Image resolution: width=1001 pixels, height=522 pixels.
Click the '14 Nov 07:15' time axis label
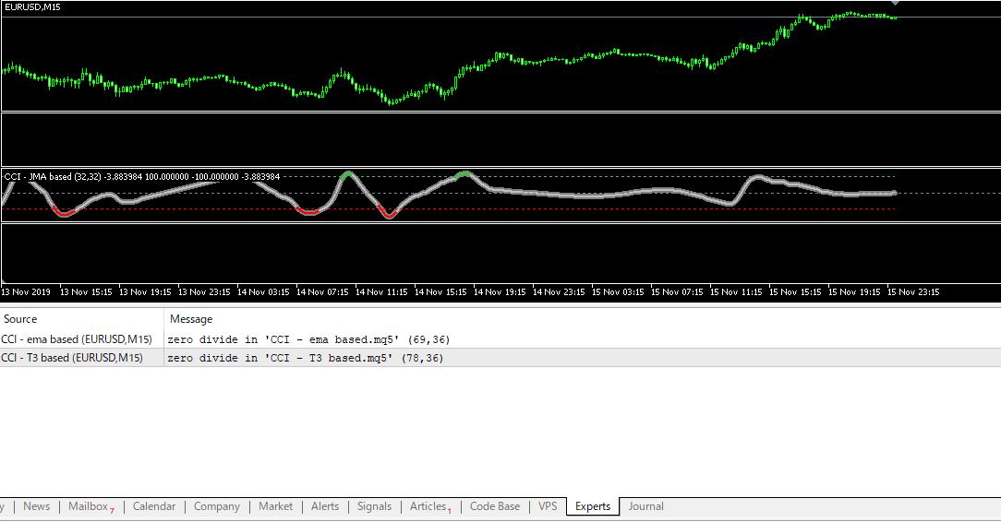pyautogui.click(x=322, y=292)
